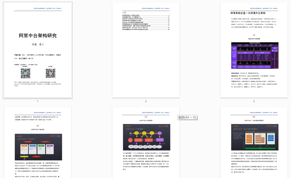This screenshot has height=178, width=291.
Task: Click the purple architecture diagram on page 3
Action: pos(255,56)
